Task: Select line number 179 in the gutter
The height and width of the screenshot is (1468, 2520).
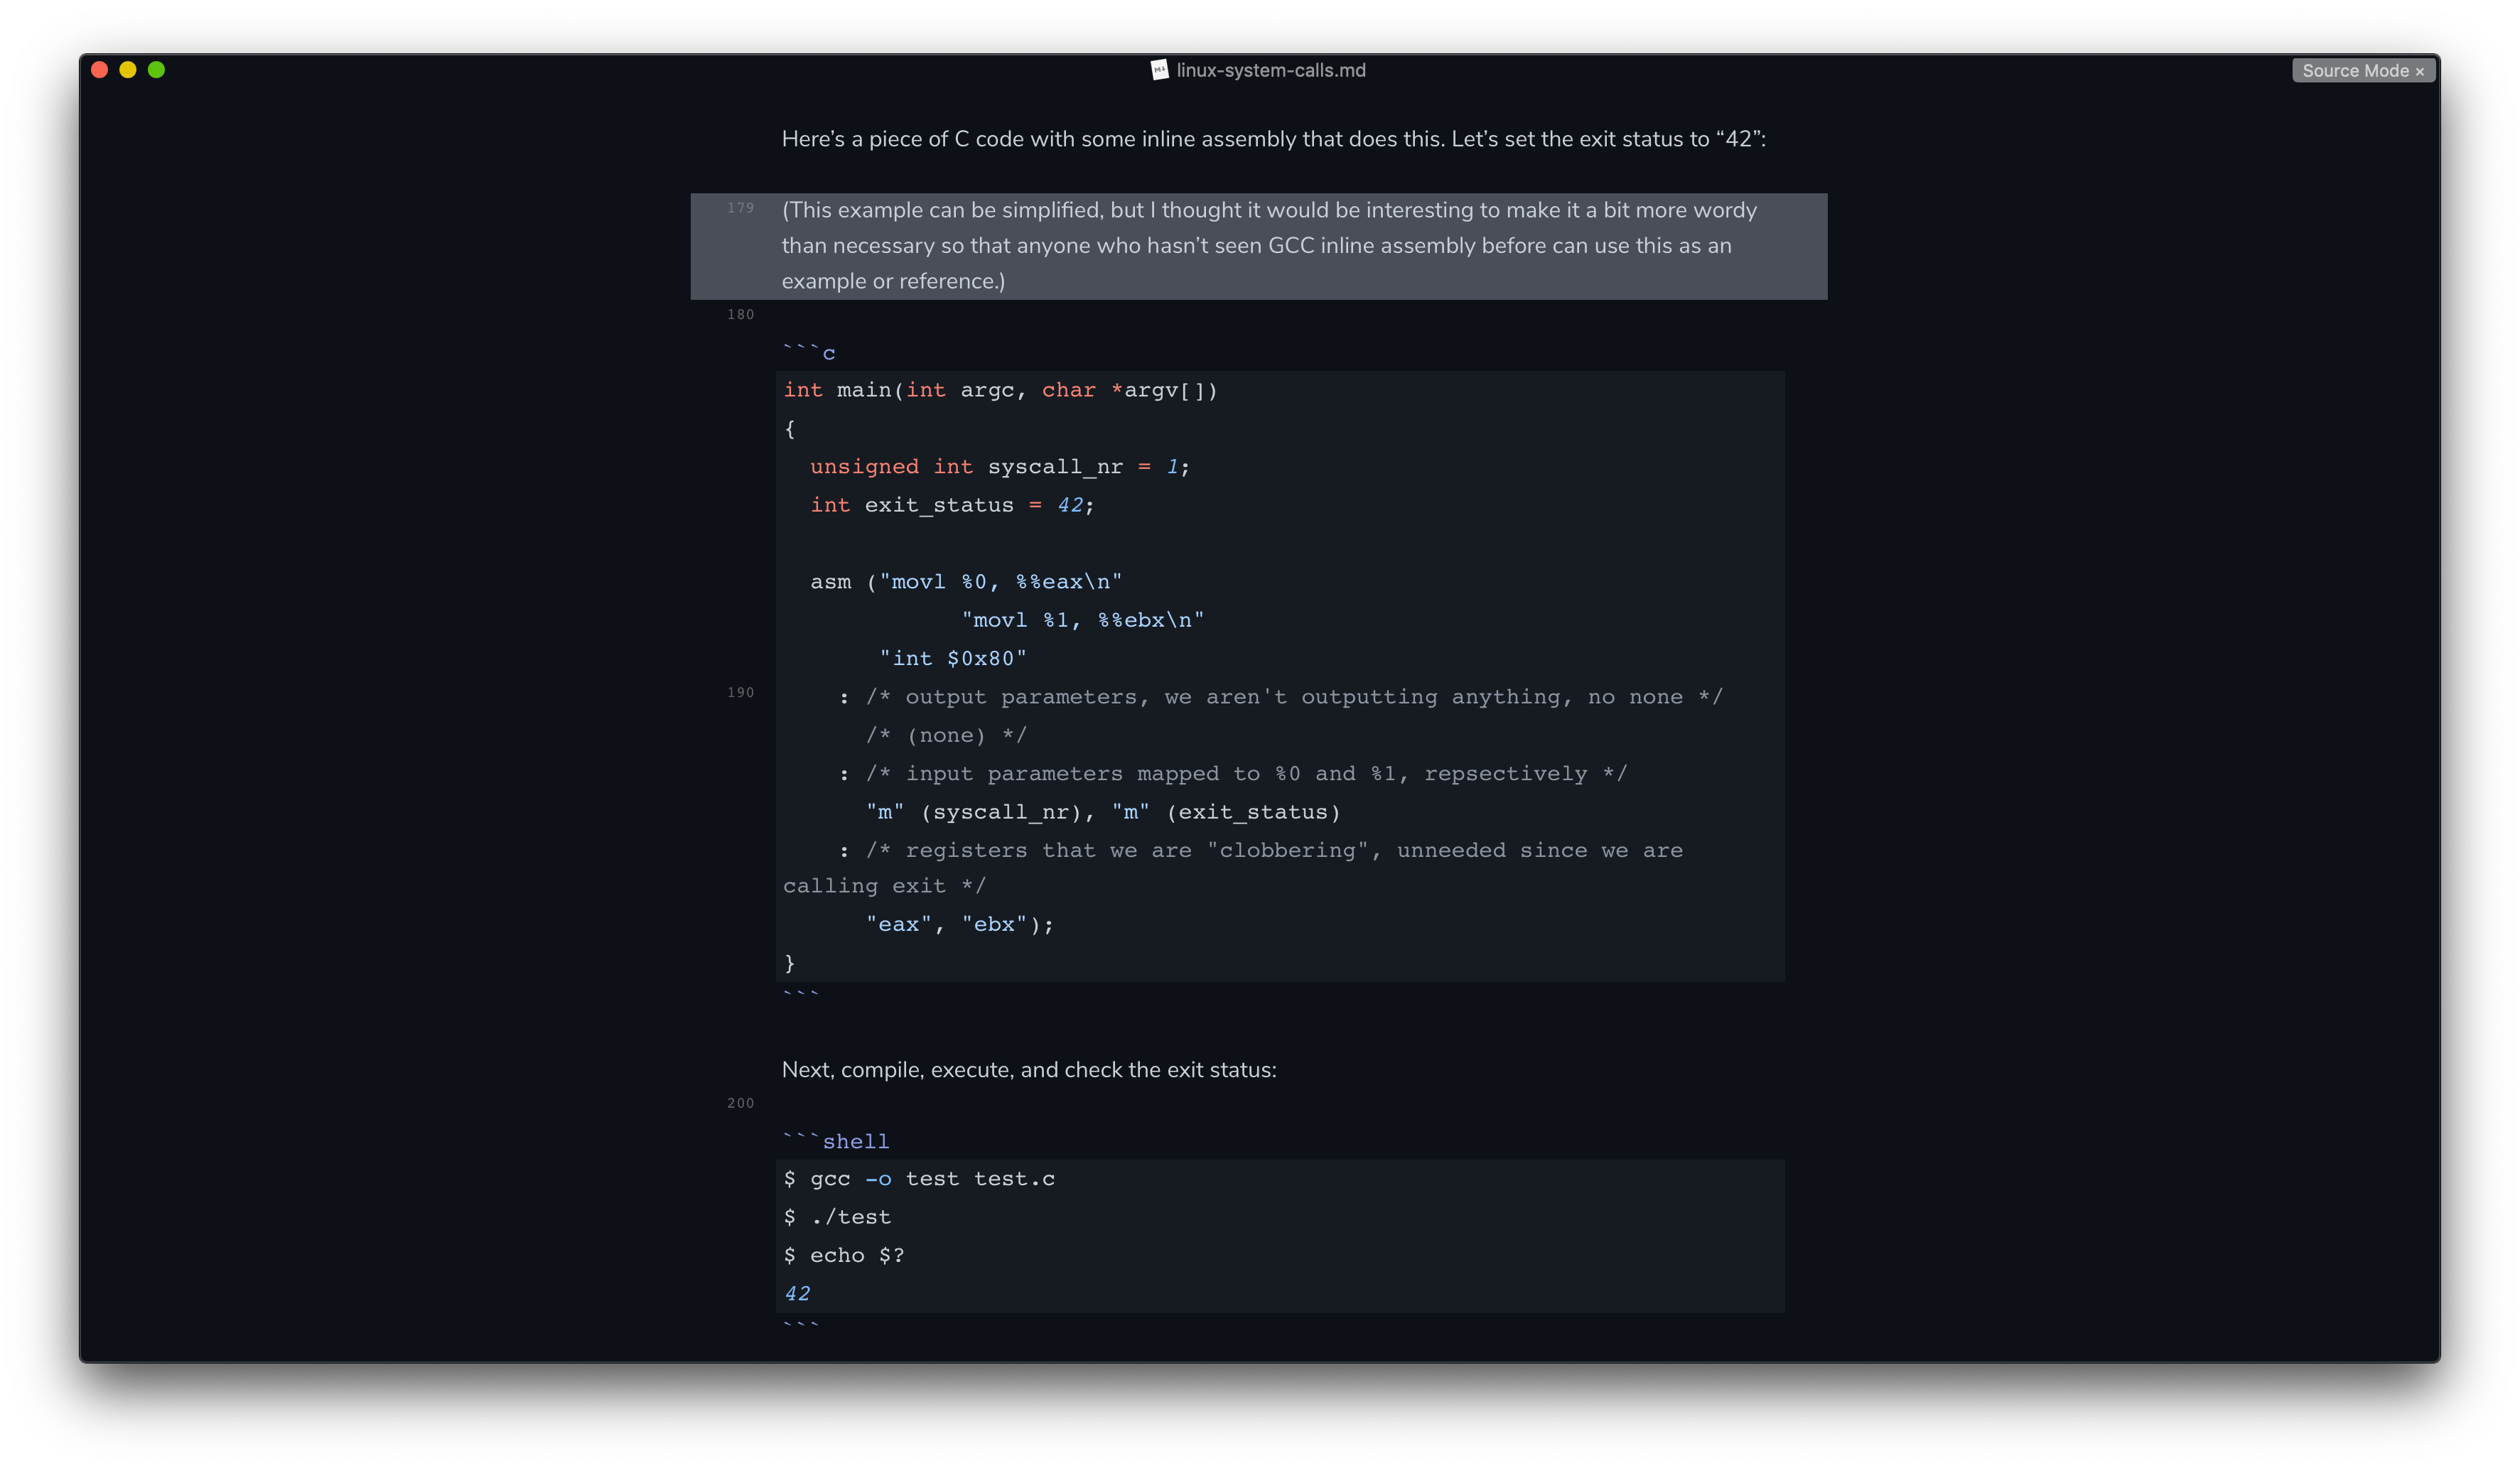Action: point(740,208)
